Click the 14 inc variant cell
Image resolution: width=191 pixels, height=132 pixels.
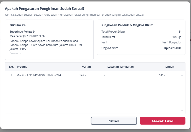click(x=83, y=75)
